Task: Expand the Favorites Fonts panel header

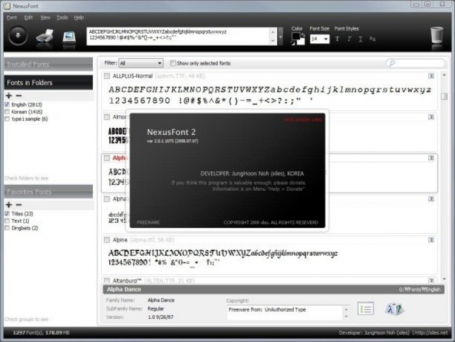Action: point(49,192)
